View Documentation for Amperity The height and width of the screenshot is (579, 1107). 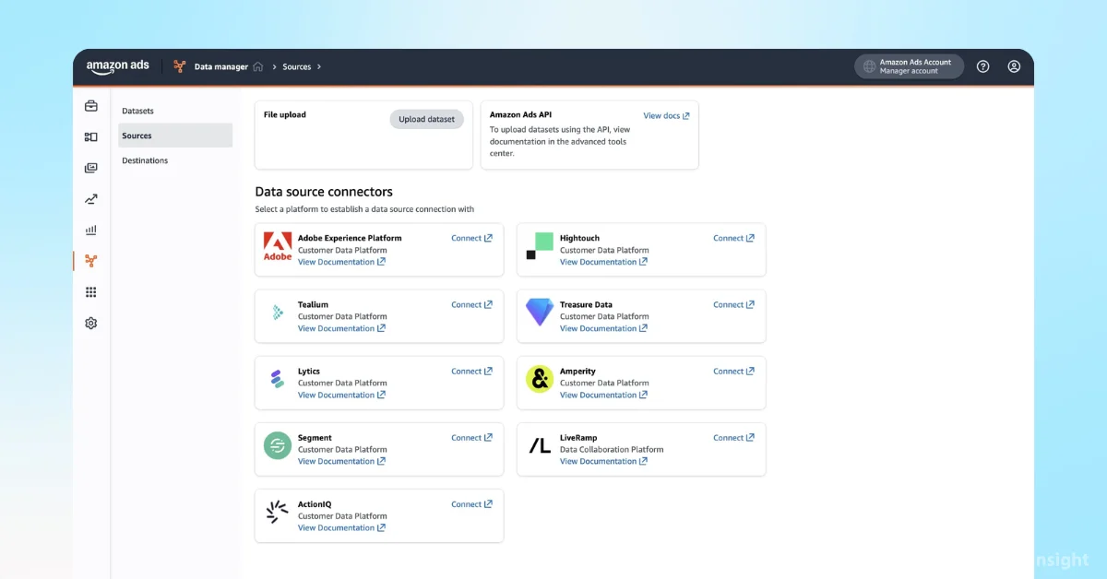[x=603, y=395]
